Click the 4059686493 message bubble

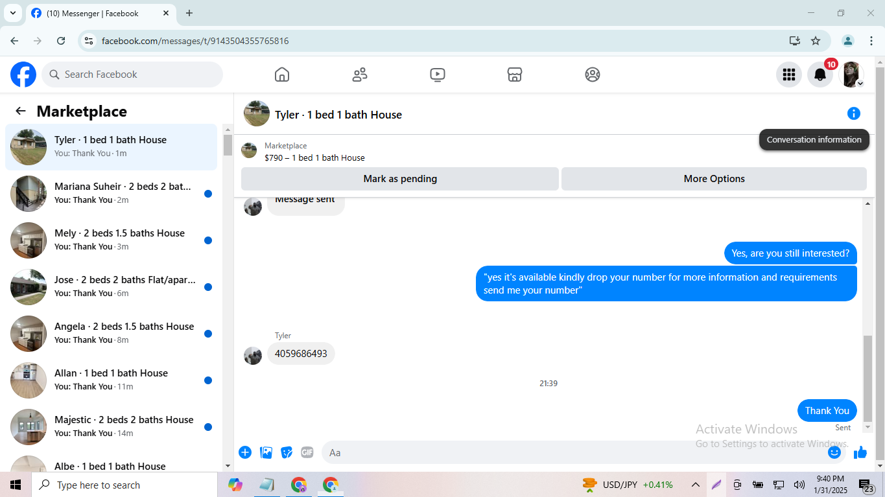pyautogui.click(x=301, y=354)
